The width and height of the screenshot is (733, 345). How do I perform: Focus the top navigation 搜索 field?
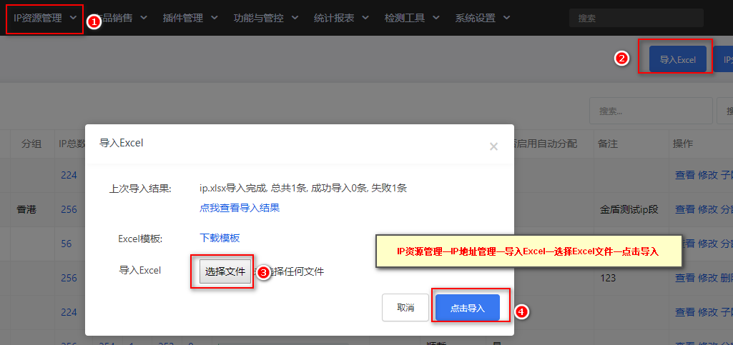pyautogui.click(x=636, y=18)
